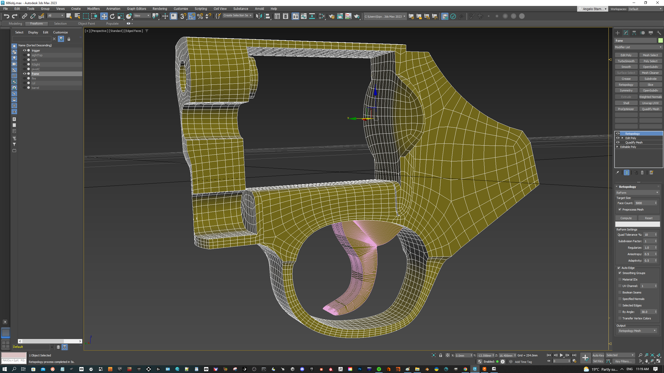Viewport: 664px width, 373px height.
Task: Toggle the Angle Snap icon
Action: [x=192, y=16]
